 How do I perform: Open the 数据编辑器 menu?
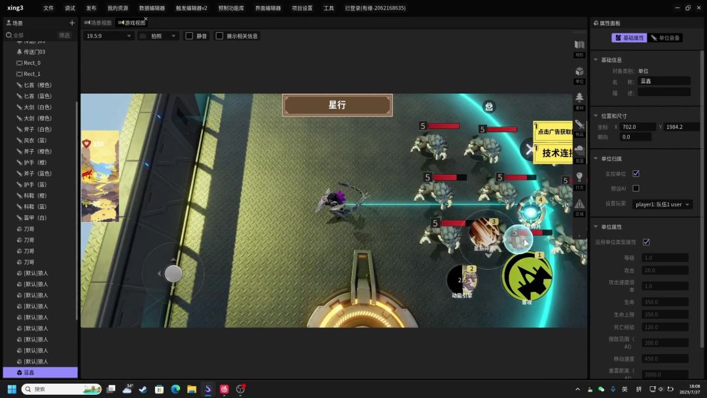pyautogui.click(x=152, y=8)
